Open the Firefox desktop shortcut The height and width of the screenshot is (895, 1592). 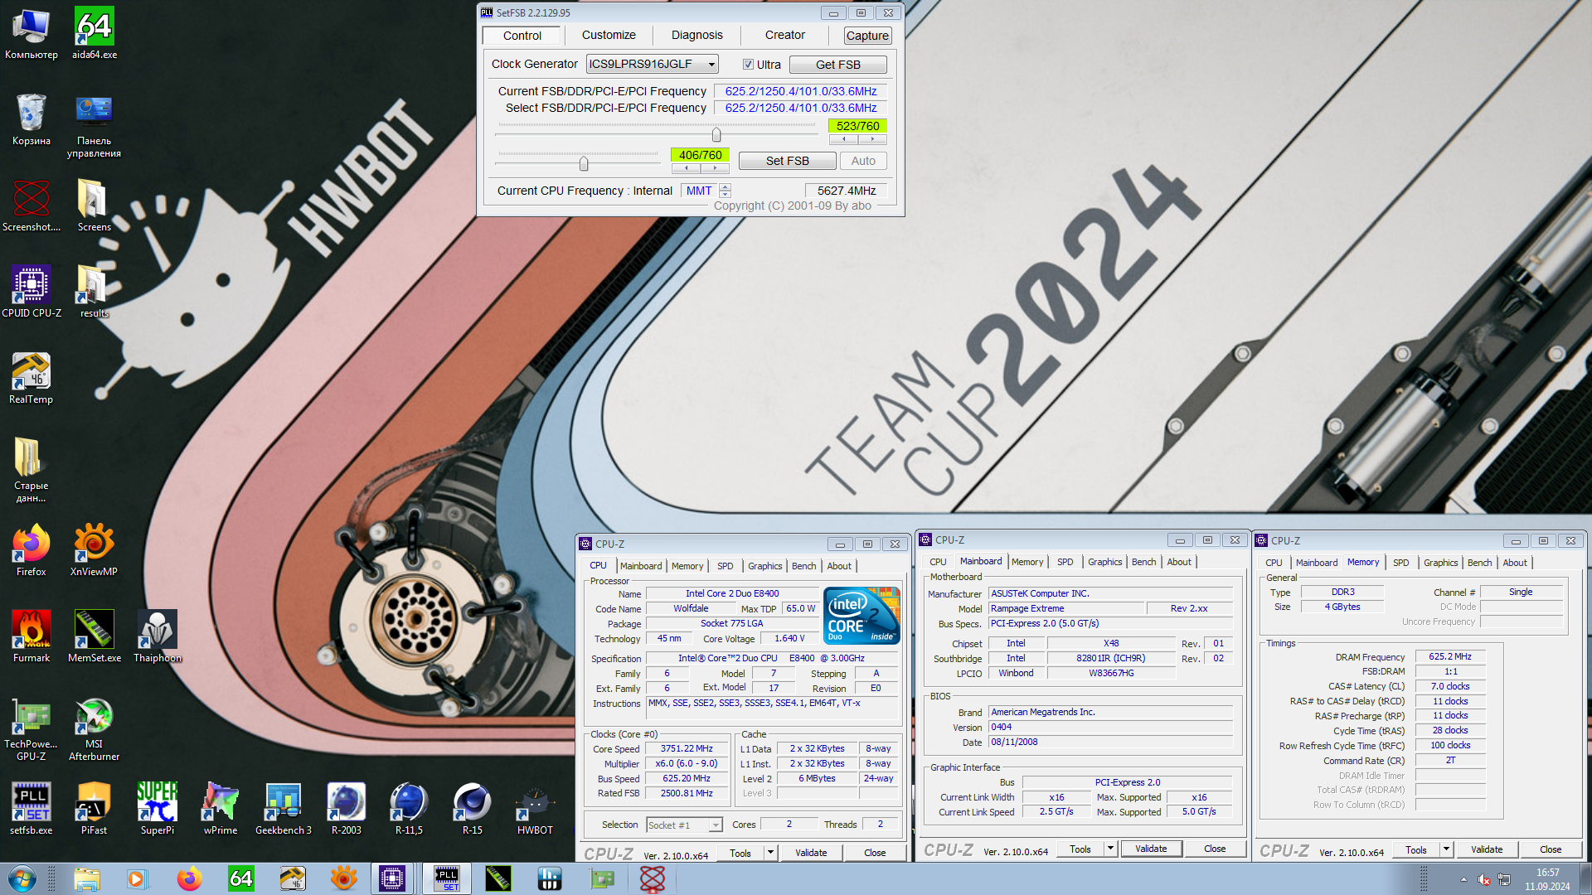[32, 550]
